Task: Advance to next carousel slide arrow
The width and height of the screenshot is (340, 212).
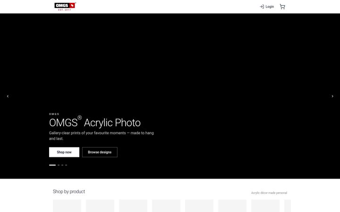Action: click(332, 96)
